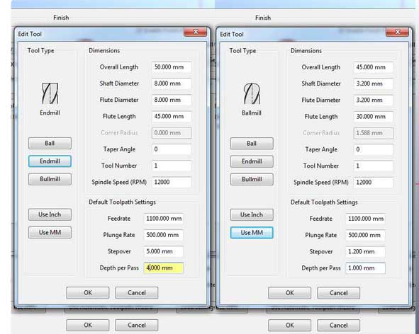419x334 pixels.
Task: Click the Ballmill tool icon preview
Action: (x=252, y=93)
